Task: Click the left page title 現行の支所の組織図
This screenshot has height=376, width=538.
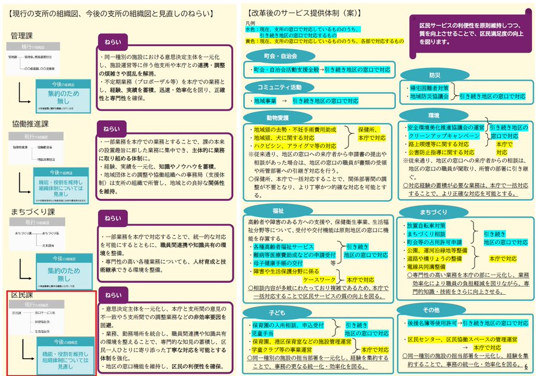Action: (x=111, y=14)
